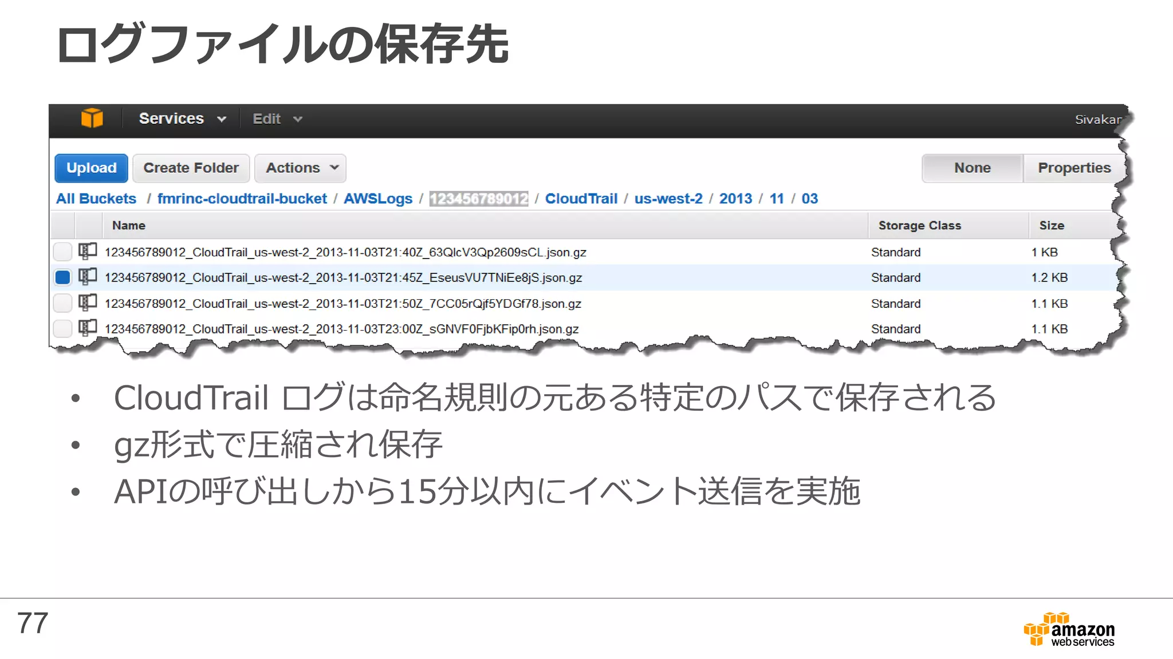This screenshot has width=1173, height=659.
Task: Click the Amazon Web Services logo
Action: pyautogui.click(x=1069, y=629)
